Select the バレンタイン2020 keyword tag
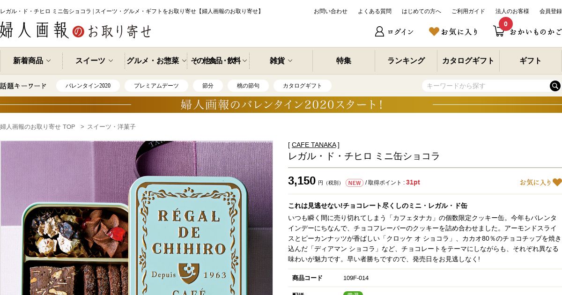The image size is (562, 295). (x=88, y=86)
